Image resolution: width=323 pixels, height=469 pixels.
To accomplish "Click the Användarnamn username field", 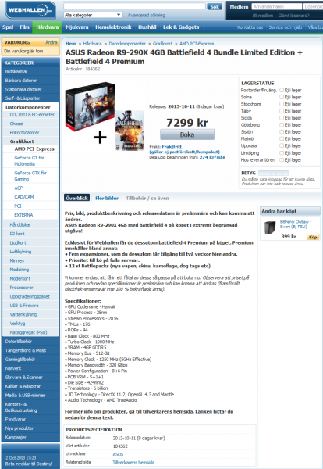I will coord(276,6).
